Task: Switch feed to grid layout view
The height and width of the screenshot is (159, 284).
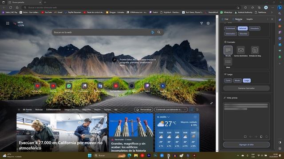Action: 192,110
